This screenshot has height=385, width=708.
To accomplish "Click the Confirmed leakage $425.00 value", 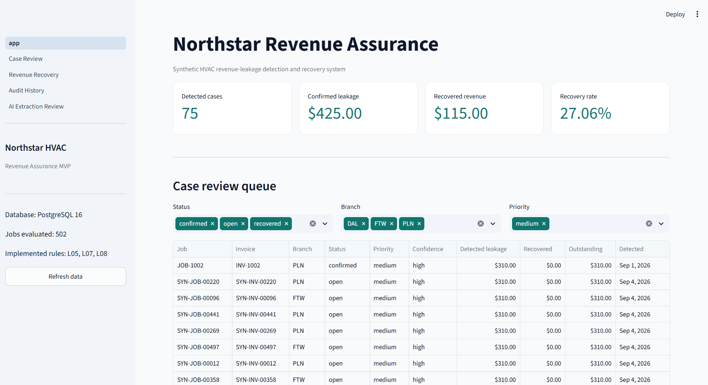I will (x=335, y=113).
